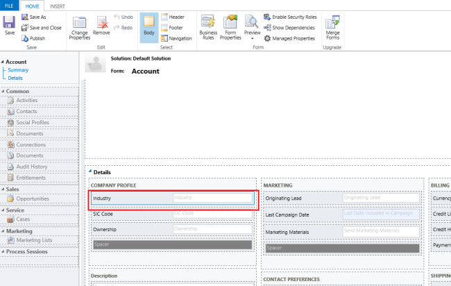451x286 pixels.
Task: Select the COMPANY PROFILE section header
Action: pyautogui.click(x=114, y=185)
